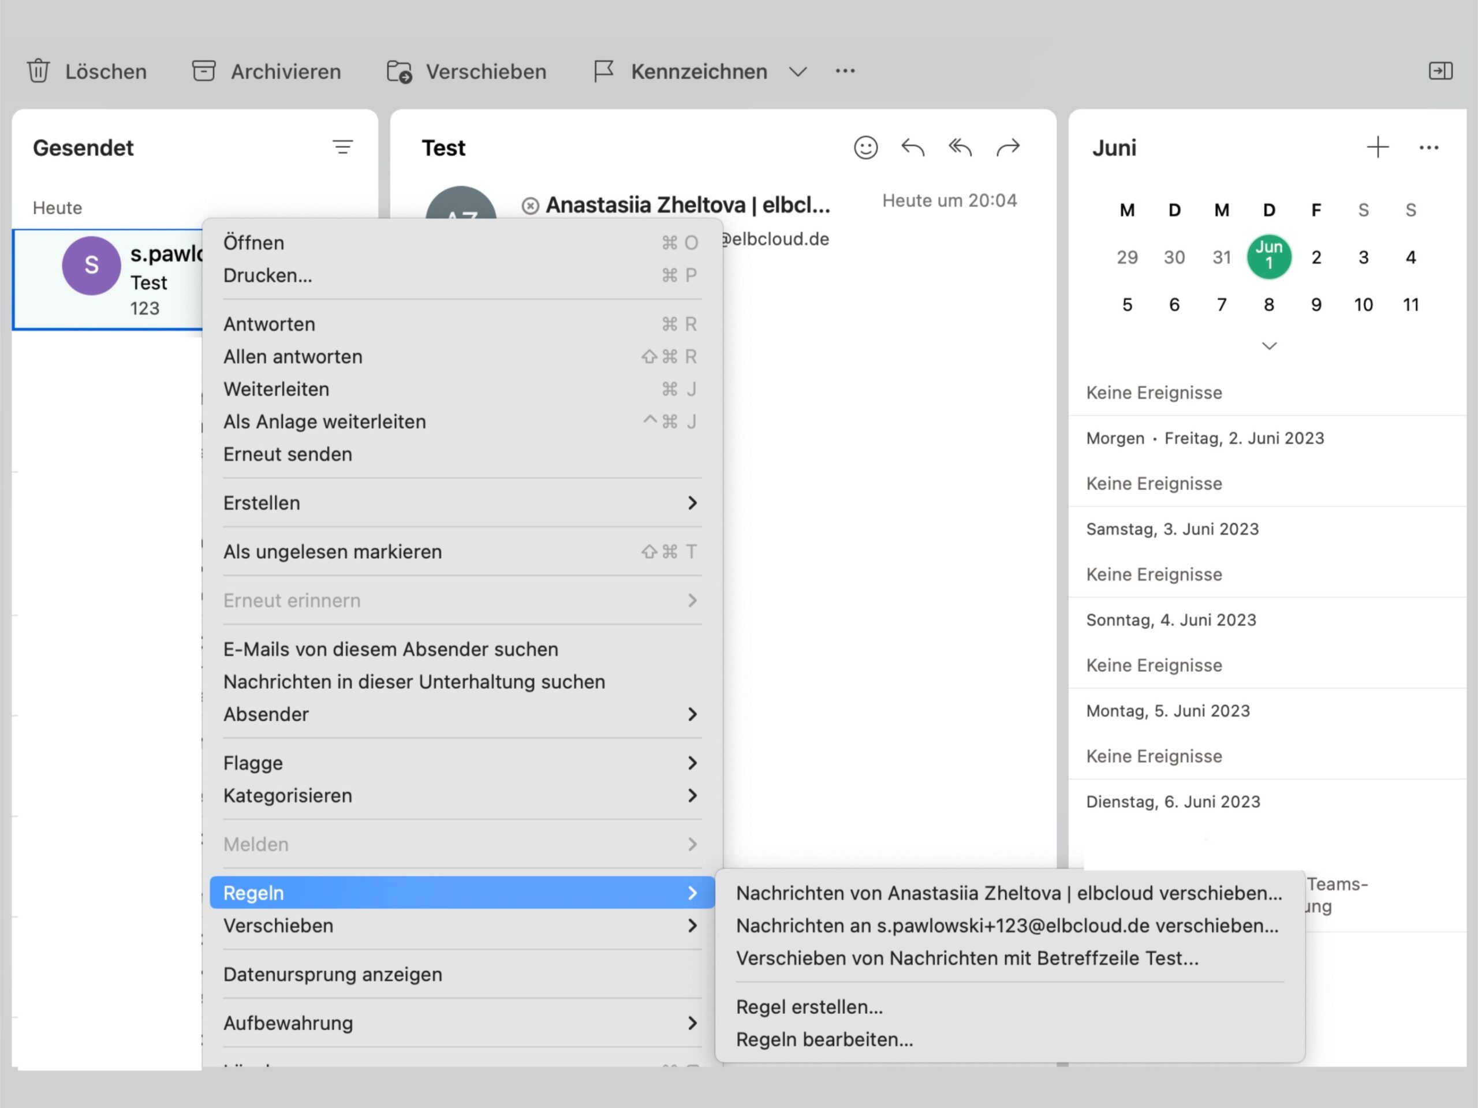The image size is (1478, 1108).
Task: Open the filter icon in Gesendet list
Action: pos(343,147)
